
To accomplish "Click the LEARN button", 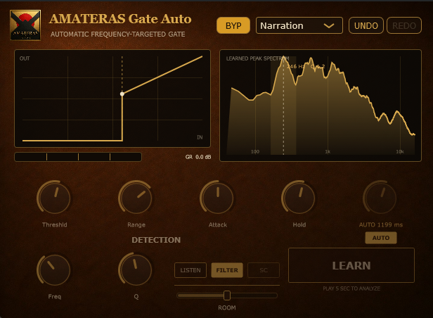I will click(x=351, y=265).
